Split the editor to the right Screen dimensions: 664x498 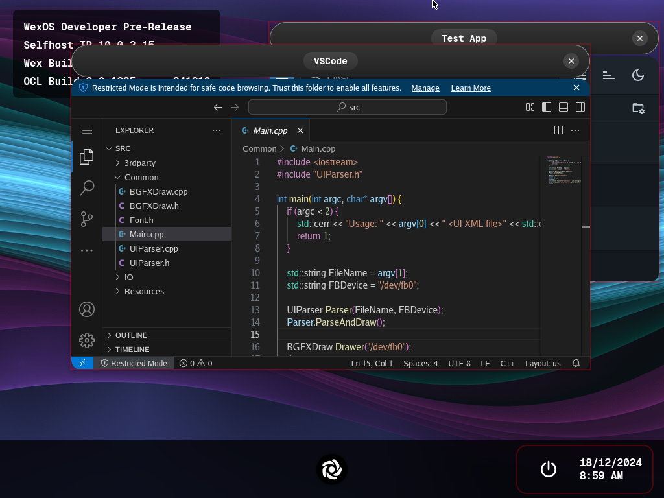[558, 130]
